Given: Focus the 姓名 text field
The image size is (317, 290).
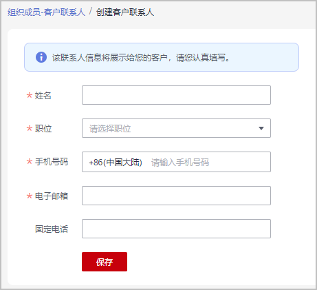Looking at the screenshot, I should tap(176, 95).
